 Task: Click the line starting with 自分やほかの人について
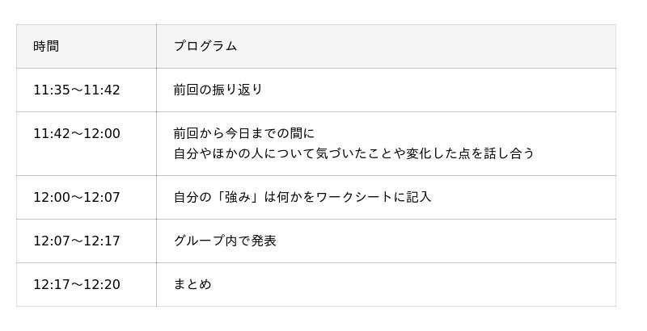pos(353,153)
